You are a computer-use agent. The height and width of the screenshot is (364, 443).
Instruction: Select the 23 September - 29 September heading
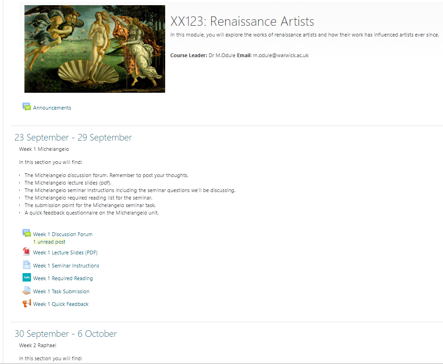(x=73, y=138)
